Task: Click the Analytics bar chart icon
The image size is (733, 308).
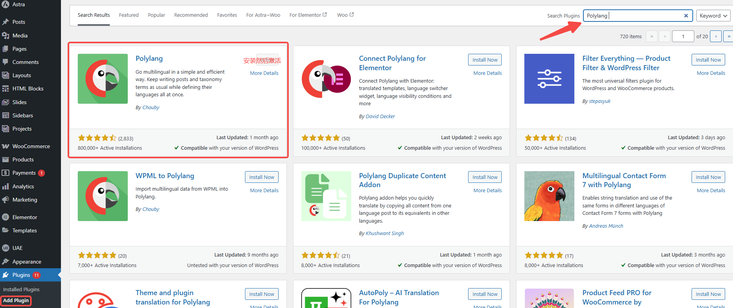Action: click(x=5, y=186)
